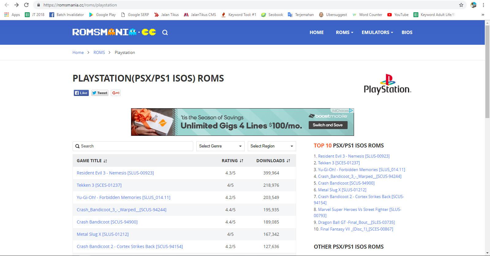490x256 pixels.
Task: Click the G+1 share button
Action: [x=116, y=93]
